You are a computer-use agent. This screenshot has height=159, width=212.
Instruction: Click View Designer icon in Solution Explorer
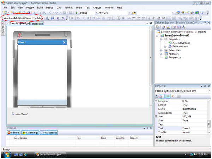coord(179,27)
